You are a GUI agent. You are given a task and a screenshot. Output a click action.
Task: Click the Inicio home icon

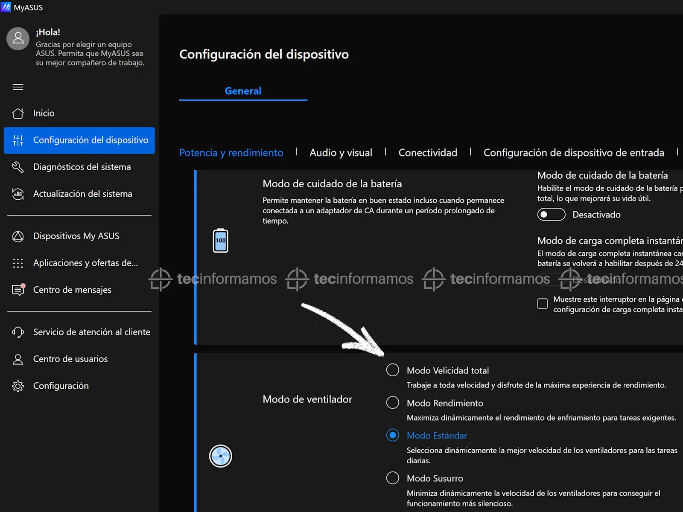[18, 113]
